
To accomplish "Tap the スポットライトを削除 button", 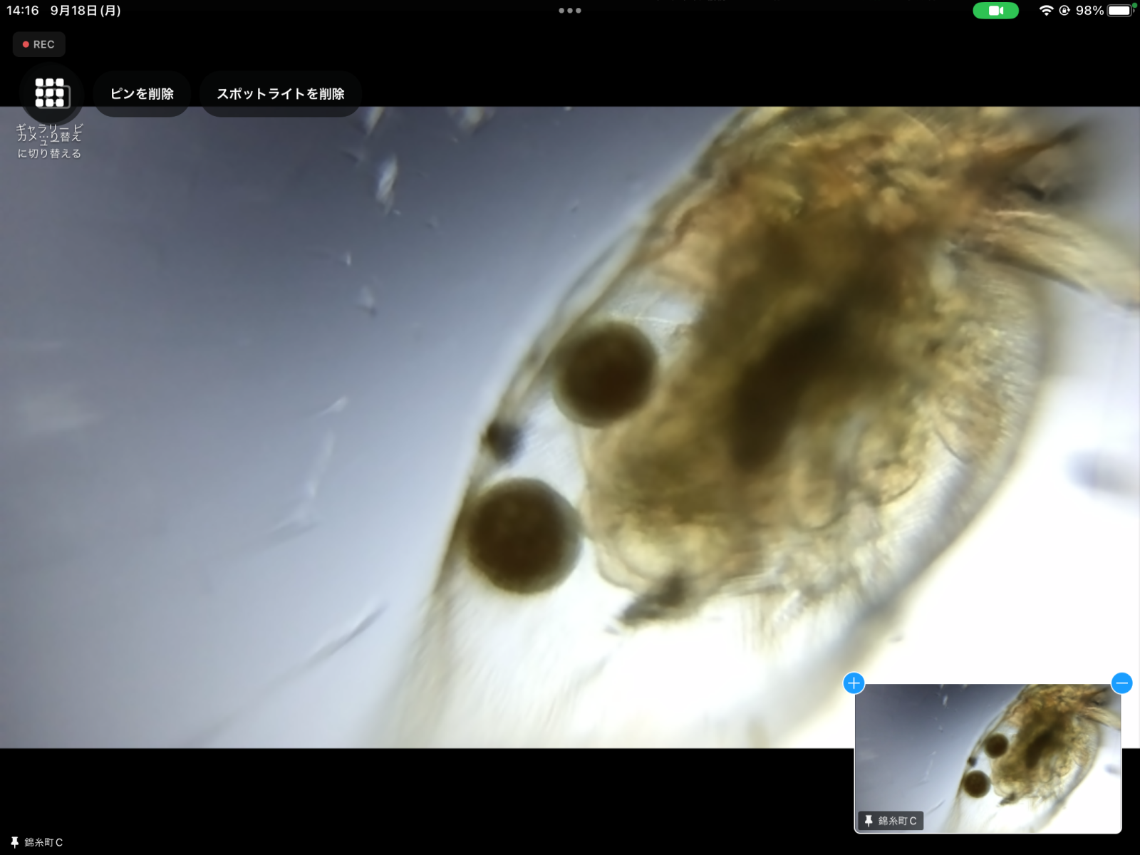I will pyautogui.click(x=281, y=94).
